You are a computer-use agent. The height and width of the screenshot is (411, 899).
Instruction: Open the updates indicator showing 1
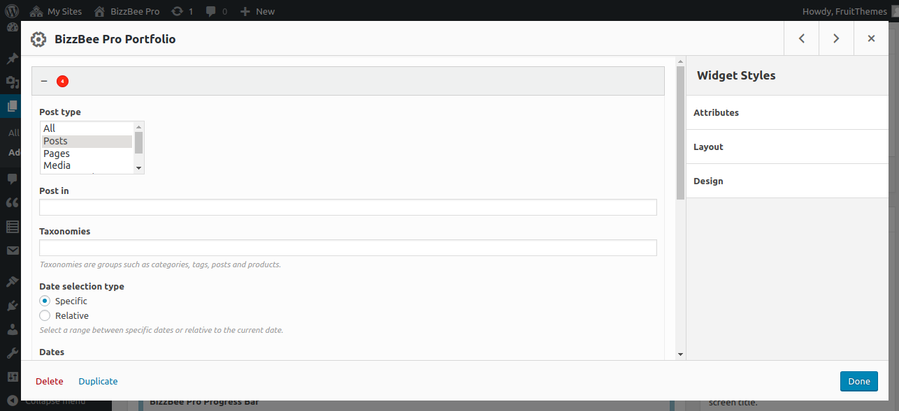[x=182, y=11]
